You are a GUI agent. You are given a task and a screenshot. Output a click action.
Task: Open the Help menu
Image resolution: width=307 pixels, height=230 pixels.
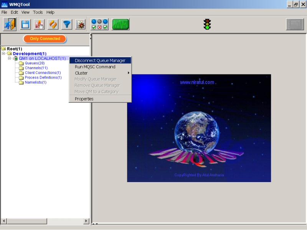coord(50,12)
